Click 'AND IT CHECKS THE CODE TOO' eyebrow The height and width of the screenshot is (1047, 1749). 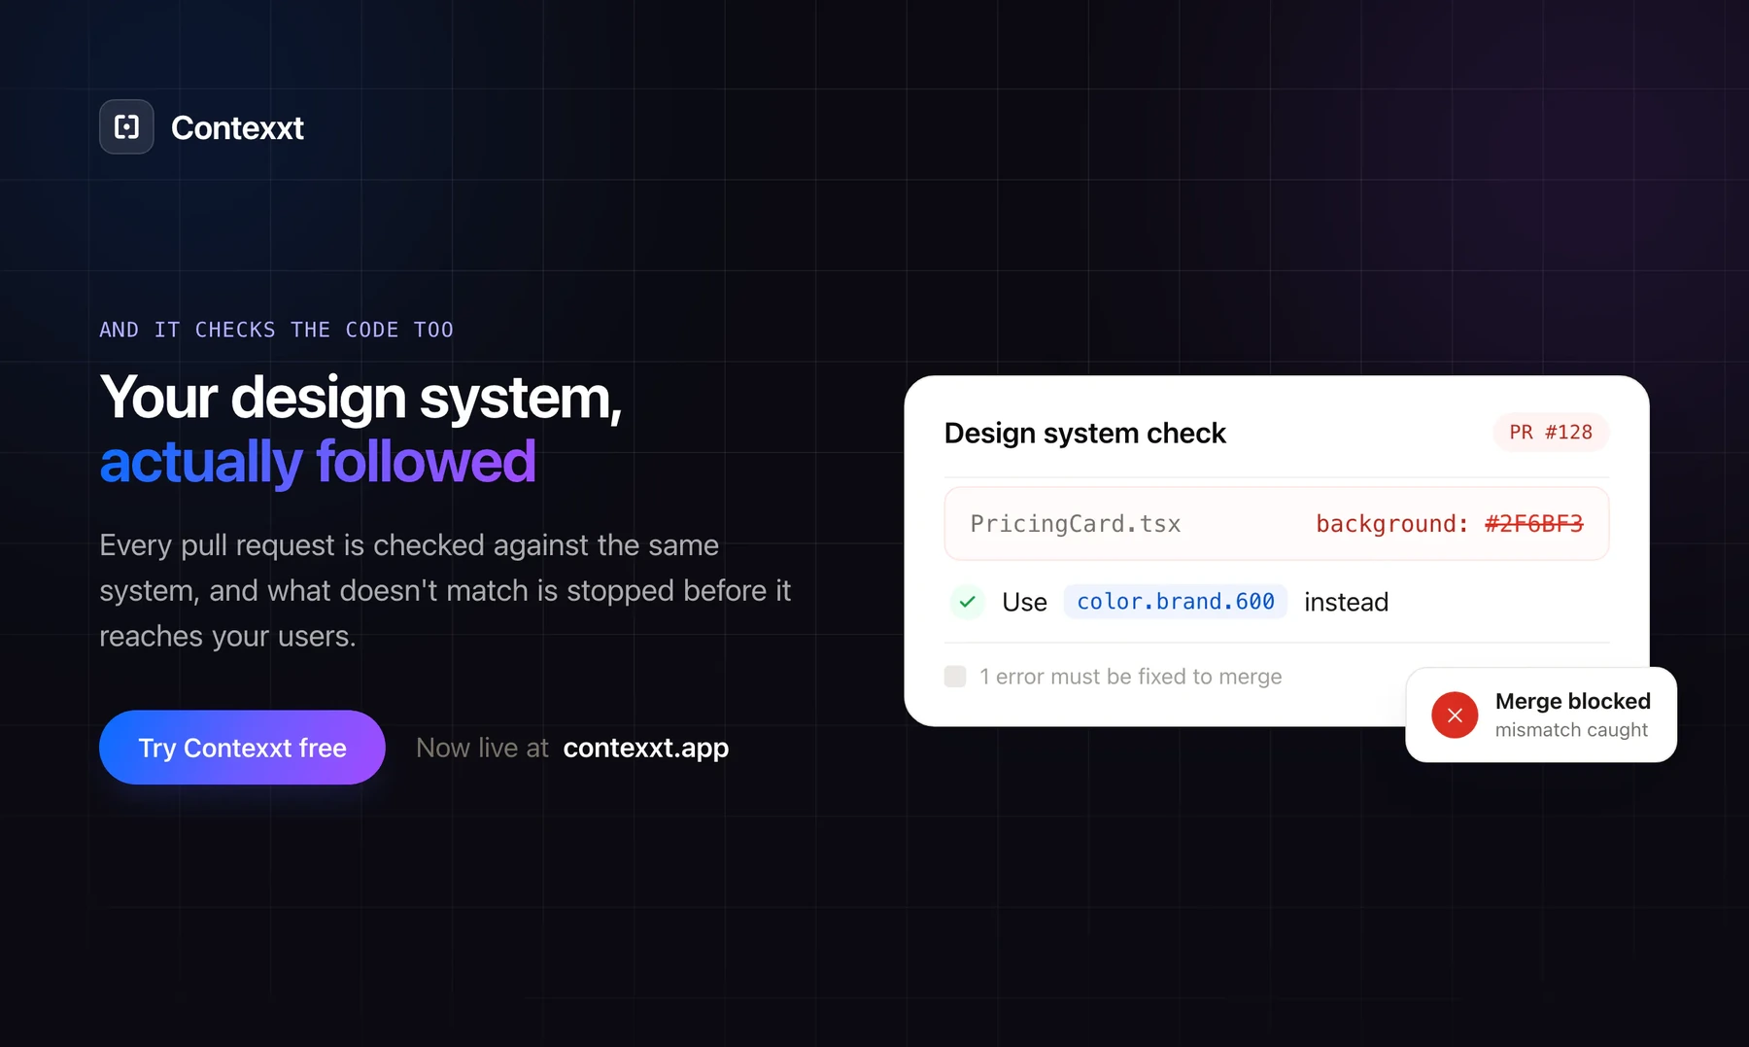click(276, 330)
